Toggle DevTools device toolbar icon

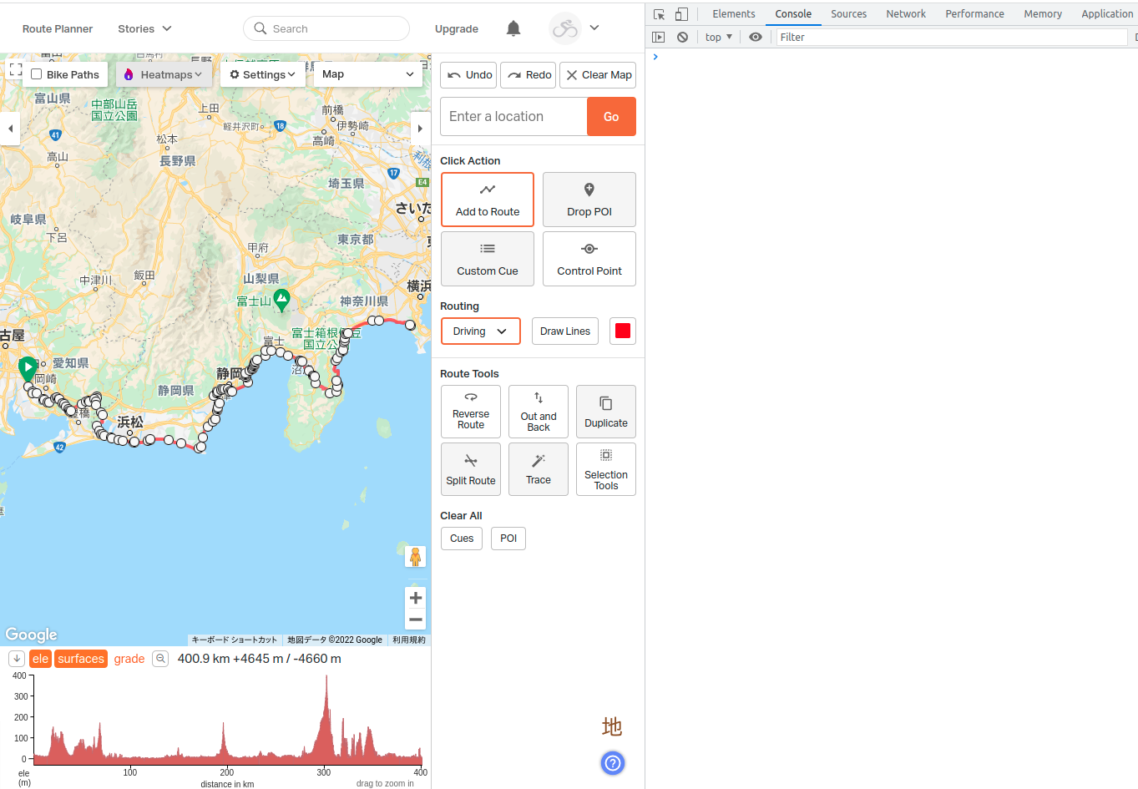681,14
